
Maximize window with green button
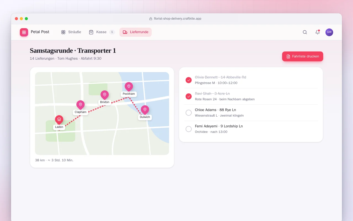click(x=26, y=19)
